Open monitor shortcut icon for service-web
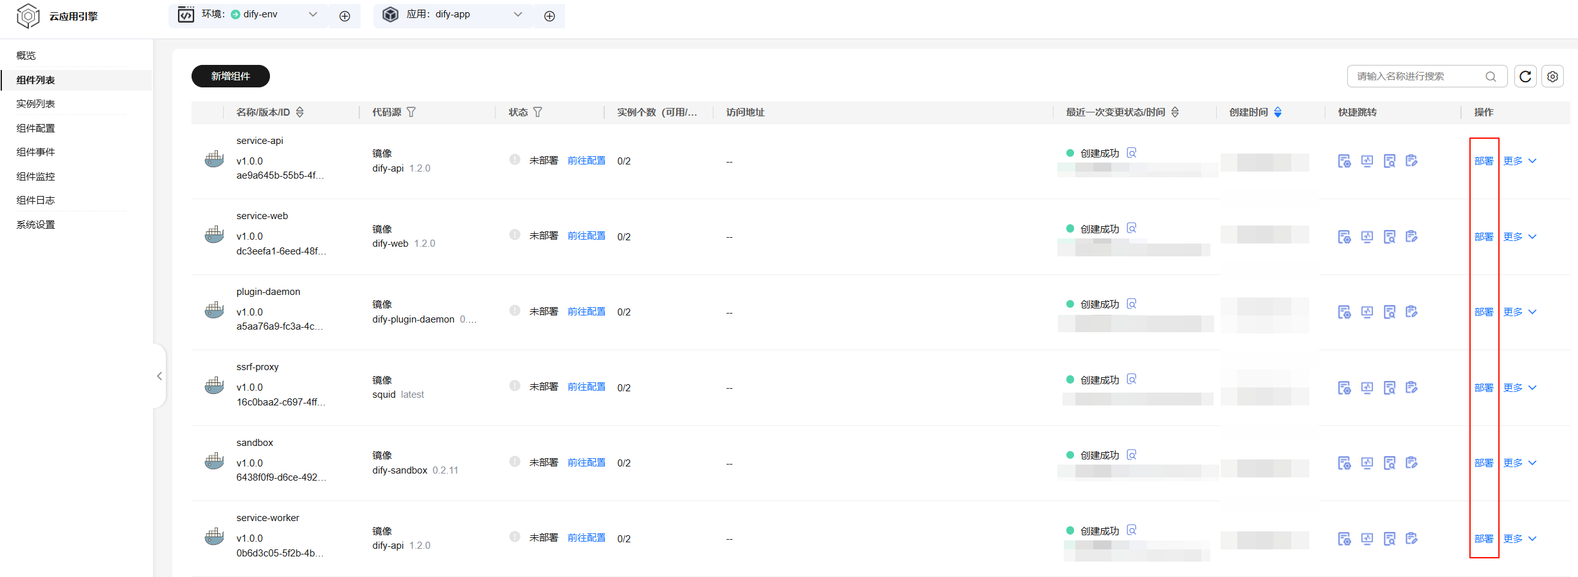 (x=1367, y=236)
